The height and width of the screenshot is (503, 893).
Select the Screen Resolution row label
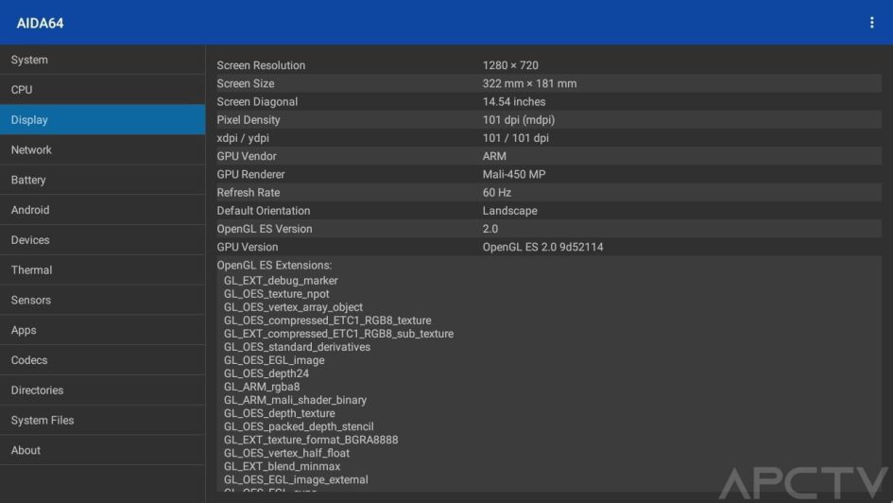click(261, 65)
